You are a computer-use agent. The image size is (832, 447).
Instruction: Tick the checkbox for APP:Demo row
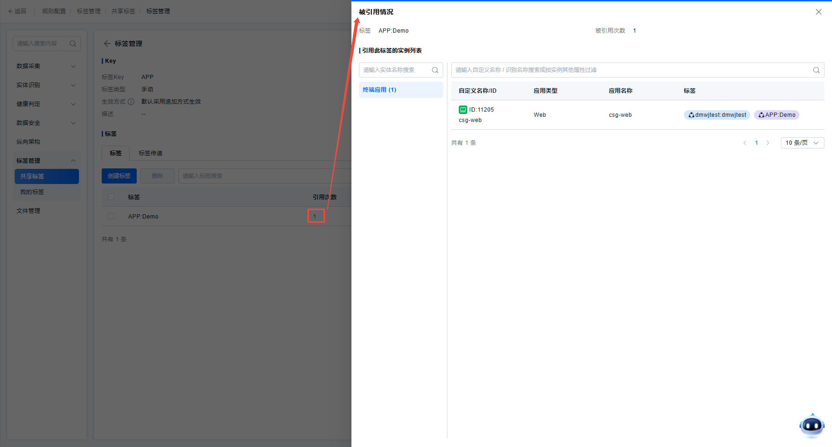[111, 216]
